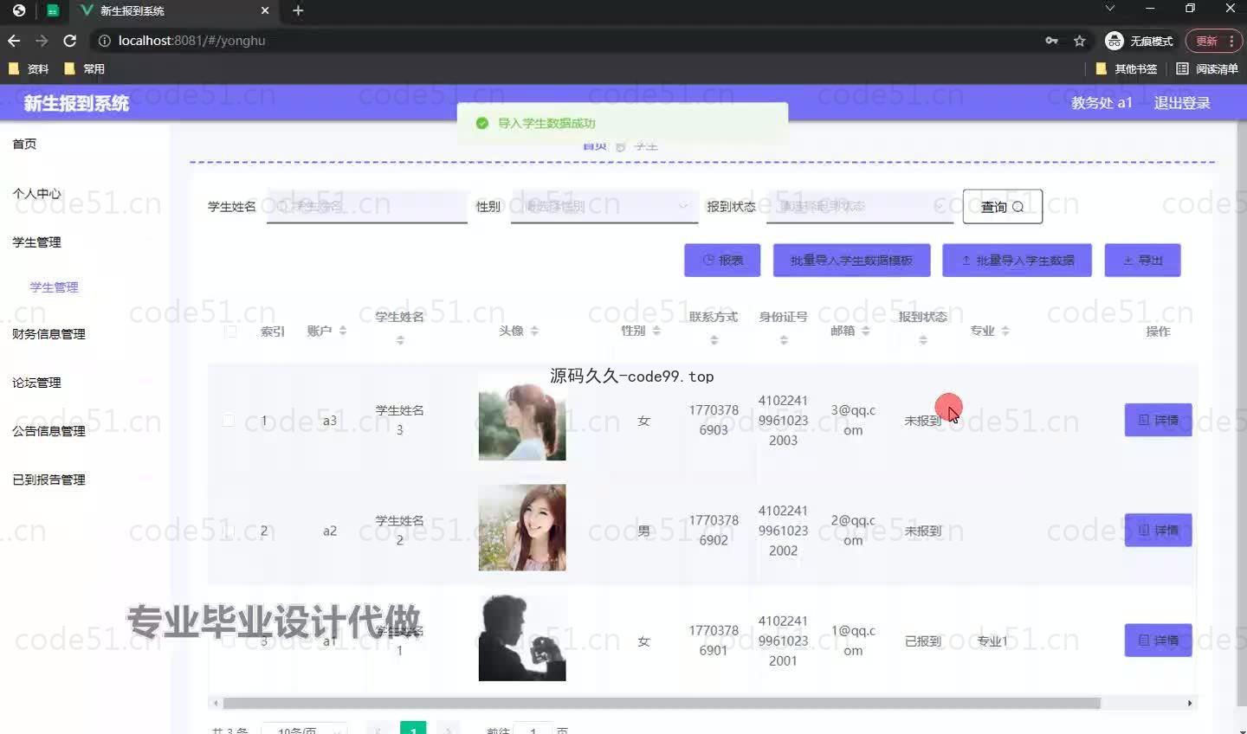Go back in browser history
1247x734 pixels.
coord(14,41)
